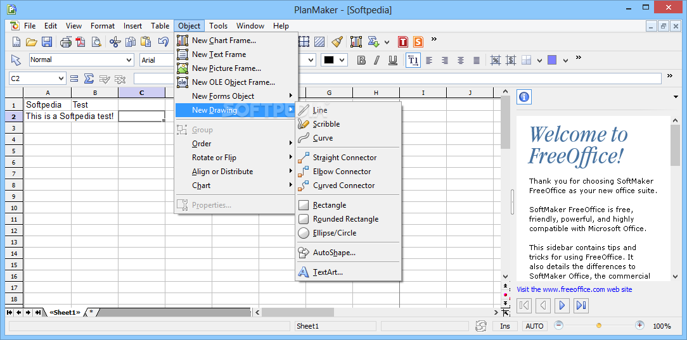This screenshot has width=687, height=340.
Task: Switch to the Sheet1 worksheet tab
Action: click(x=65, y=312)
